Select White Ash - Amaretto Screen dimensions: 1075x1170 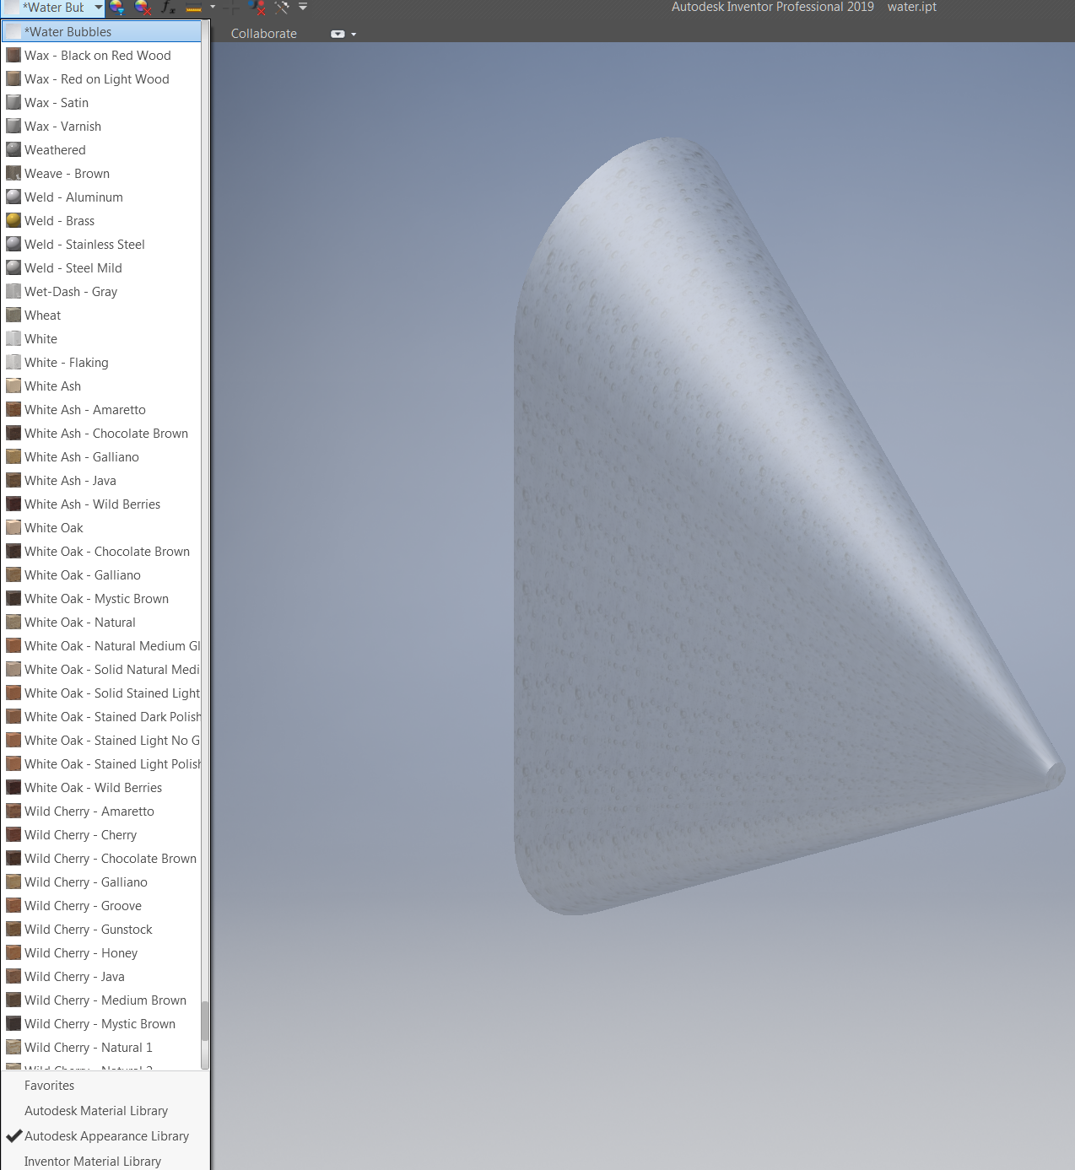tap(101, 410)
